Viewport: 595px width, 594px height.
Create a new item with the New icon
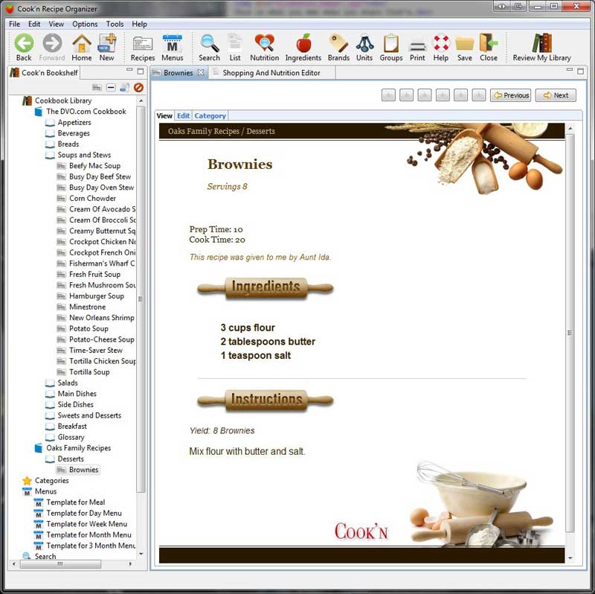[x=106, y=47]
